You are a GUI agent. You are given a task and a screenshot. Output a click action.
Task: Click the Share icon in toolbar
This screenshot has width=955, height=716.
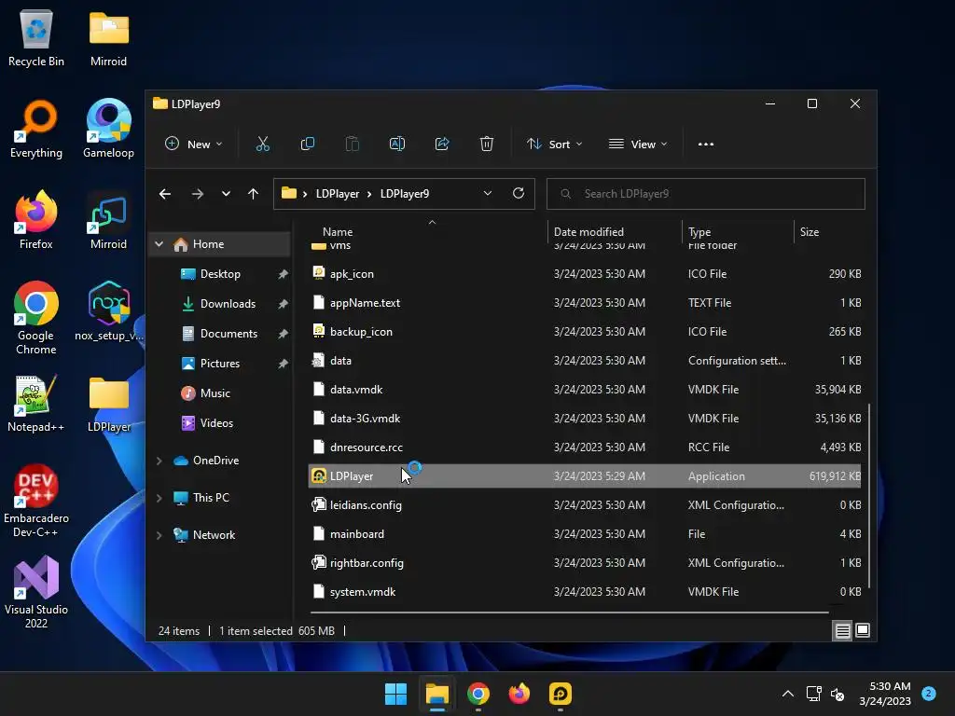click(x=442, y=145)
